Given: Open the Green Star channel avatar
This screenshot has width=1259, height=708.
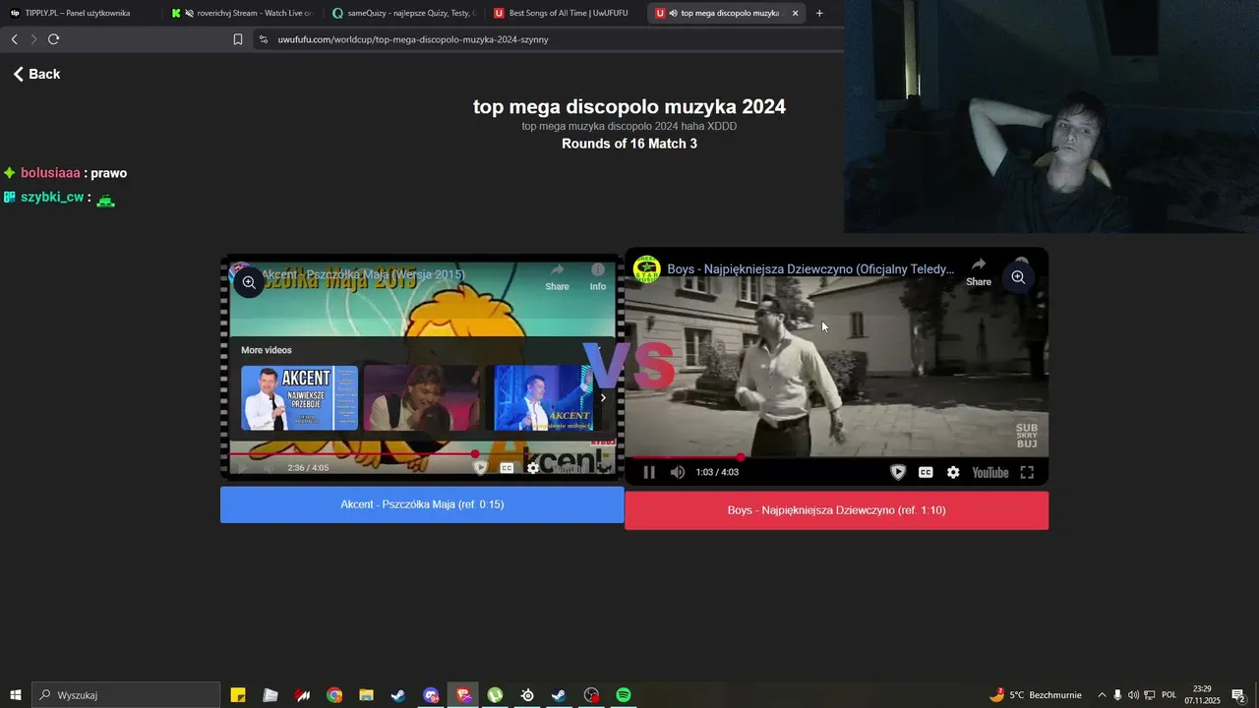Looking at the screenshot, I should click(x=646, y=268).
